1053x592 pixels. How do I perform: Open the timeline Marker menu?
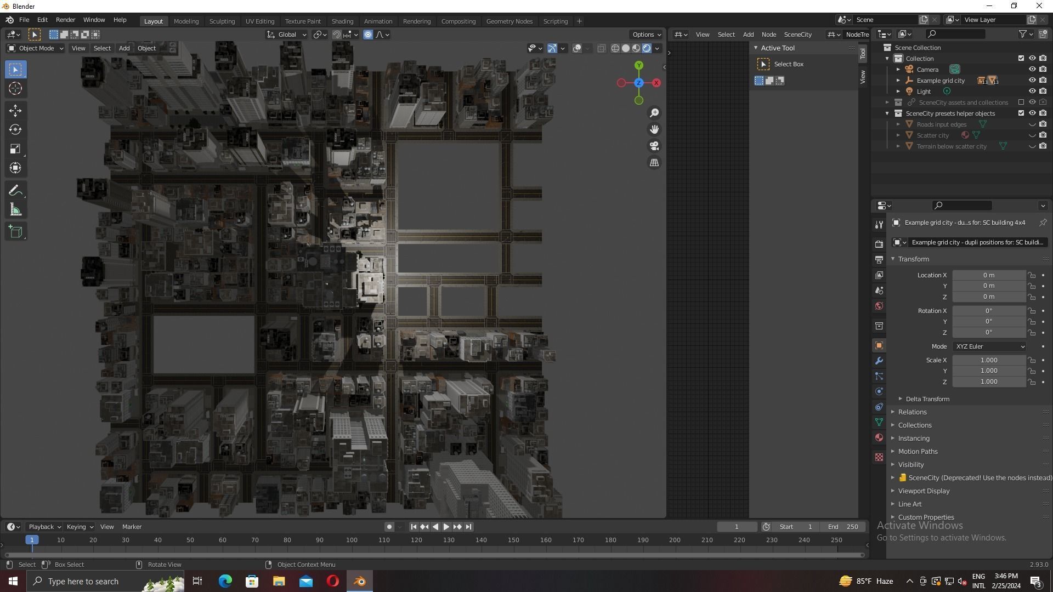click(x=132, y=527)
